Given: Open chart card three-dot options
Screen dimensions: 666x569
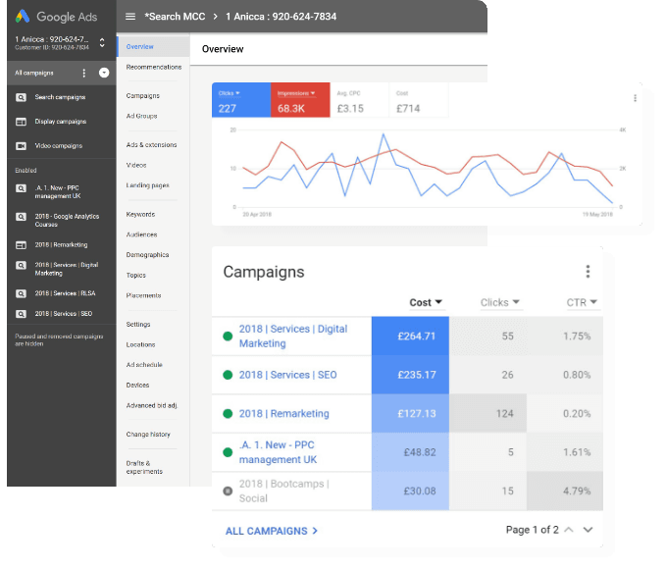Looking at the screenshot, I should click(x=635, y=98).
